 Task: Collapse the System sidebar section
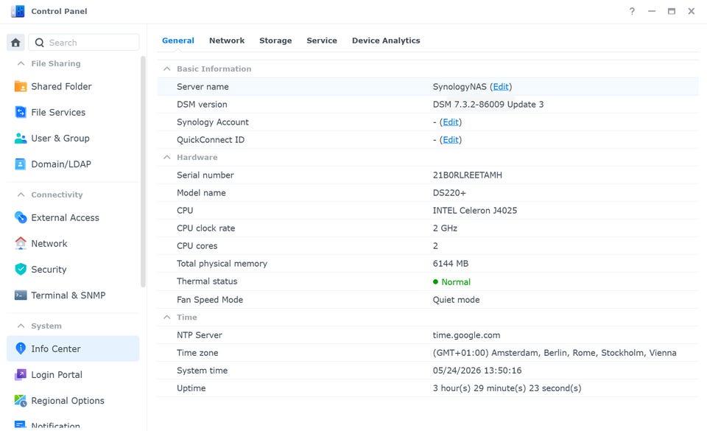pyautogui.click(x=21, y=326)
